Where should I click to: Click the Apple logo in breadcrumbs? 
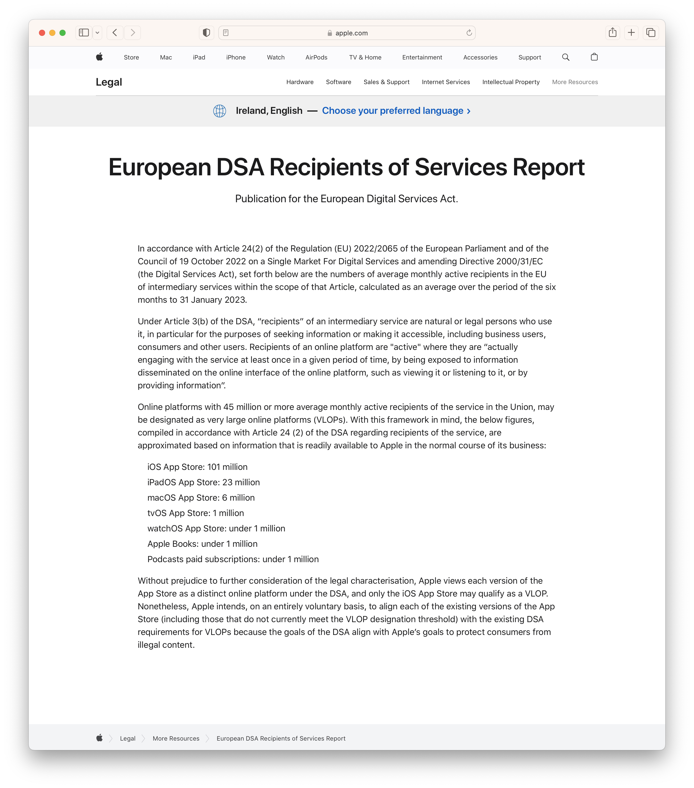(x=99, y=738)
